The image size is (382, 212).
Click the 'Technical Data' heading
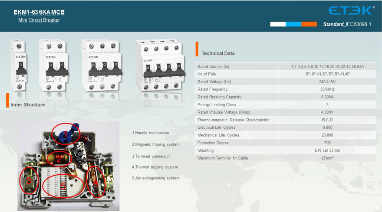[218, 54]
